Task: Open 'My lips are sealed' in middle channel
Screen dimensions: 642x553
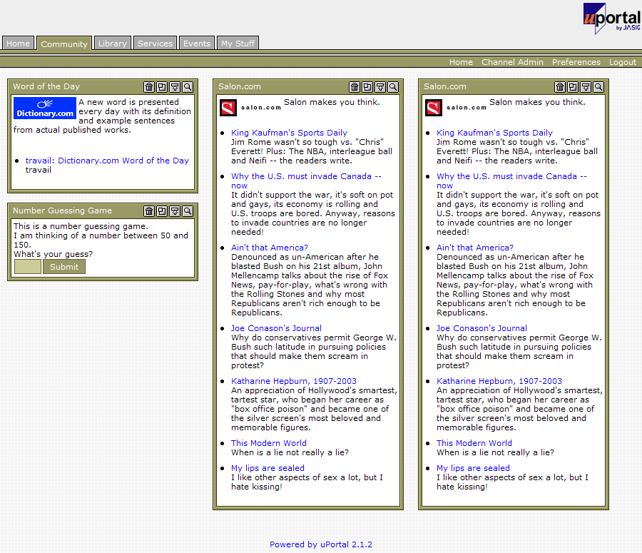Action: [267, 468]
